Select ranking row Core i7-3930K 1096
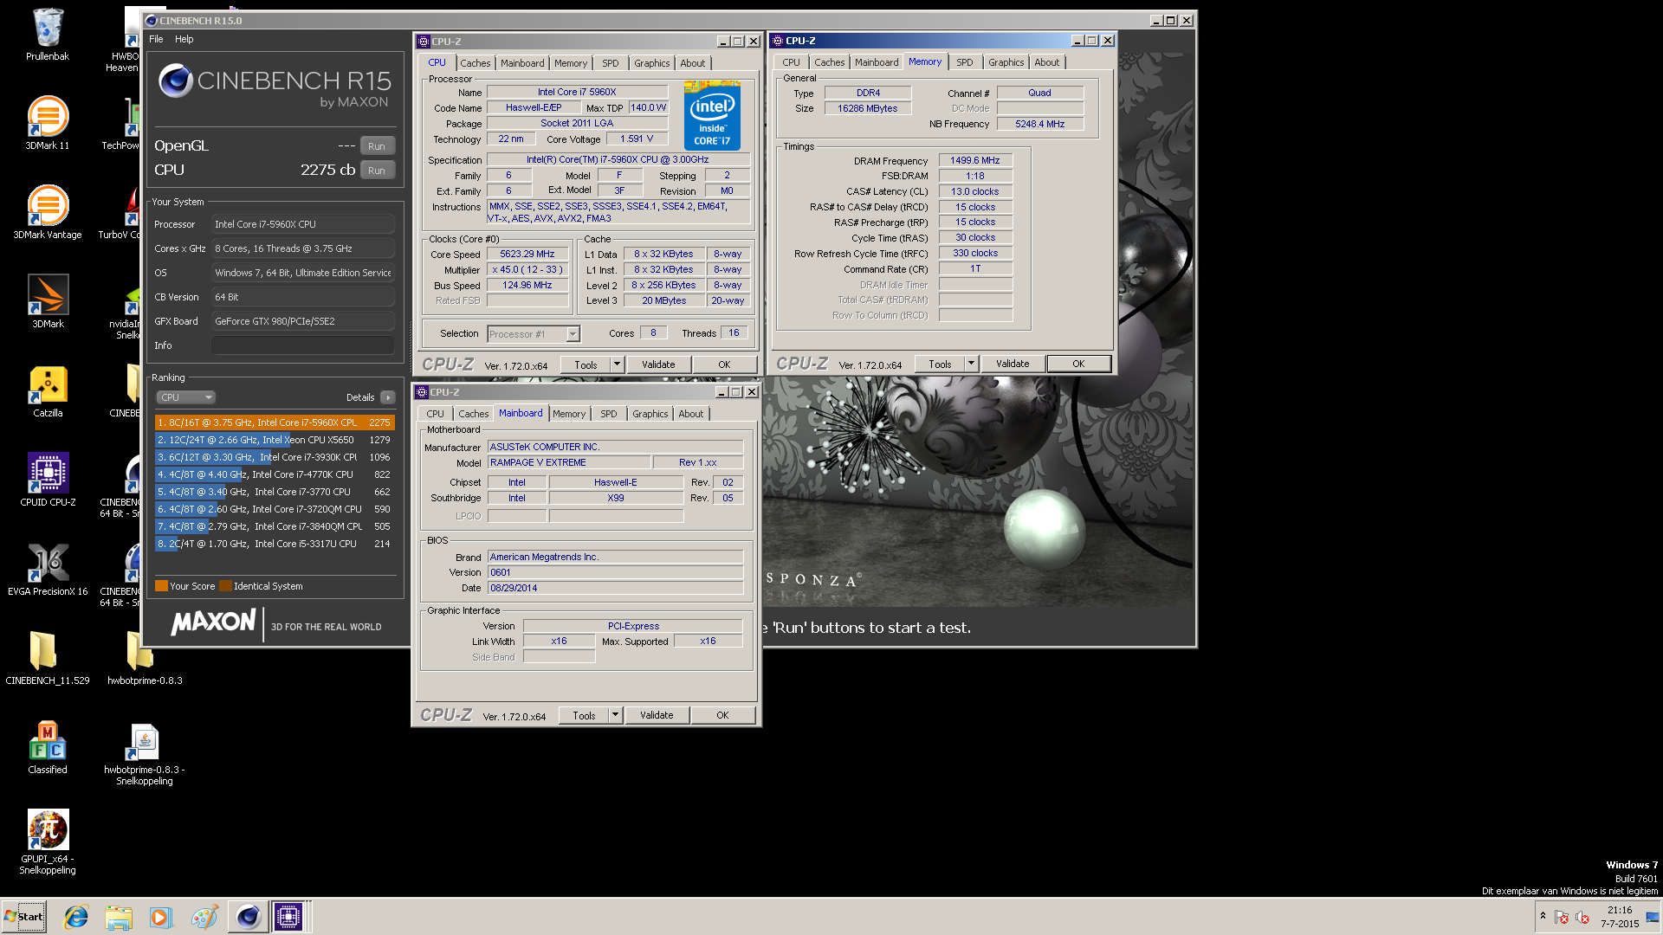This screenshot has width=1663, height=935. pyautogui.click(x=275, y=457)
